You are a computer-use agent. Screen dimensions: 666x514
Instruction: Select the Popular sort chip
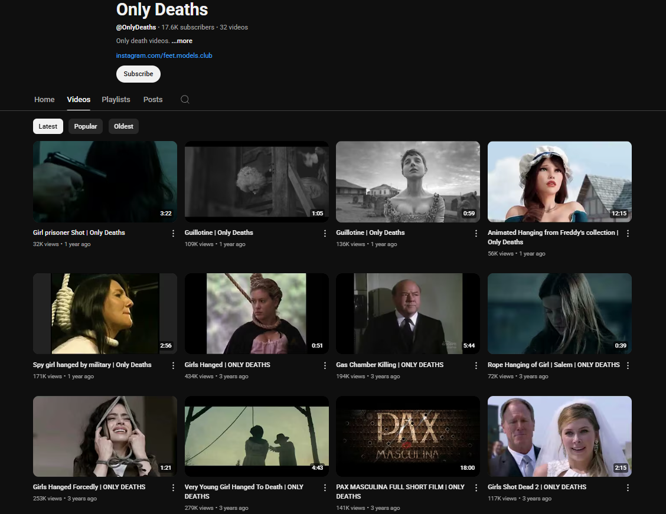86,126
